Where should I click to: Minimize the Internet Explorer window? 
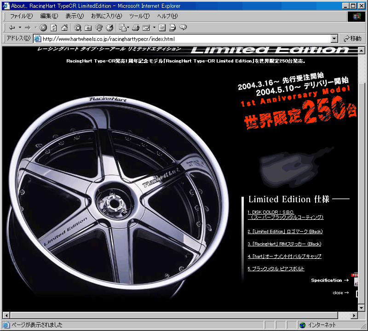(x=345, y=6)
